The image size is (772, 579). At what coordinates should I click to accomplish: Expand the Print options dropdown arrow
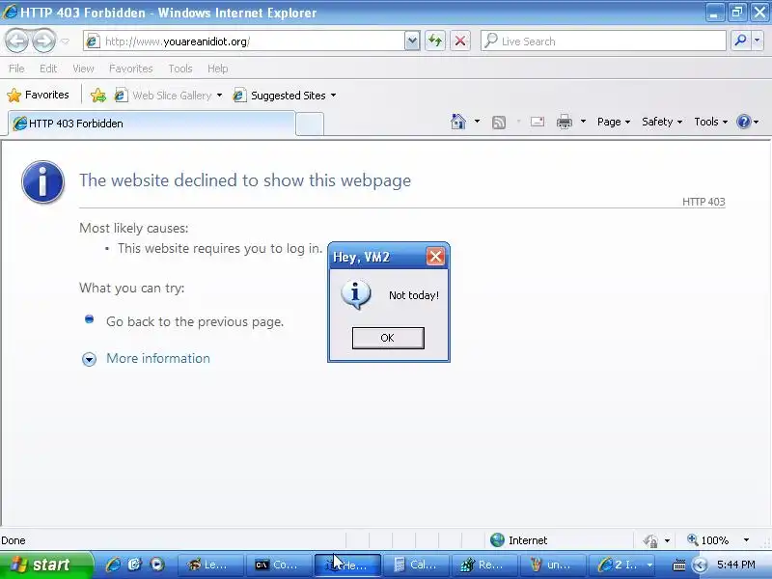(x=583, y=122)
